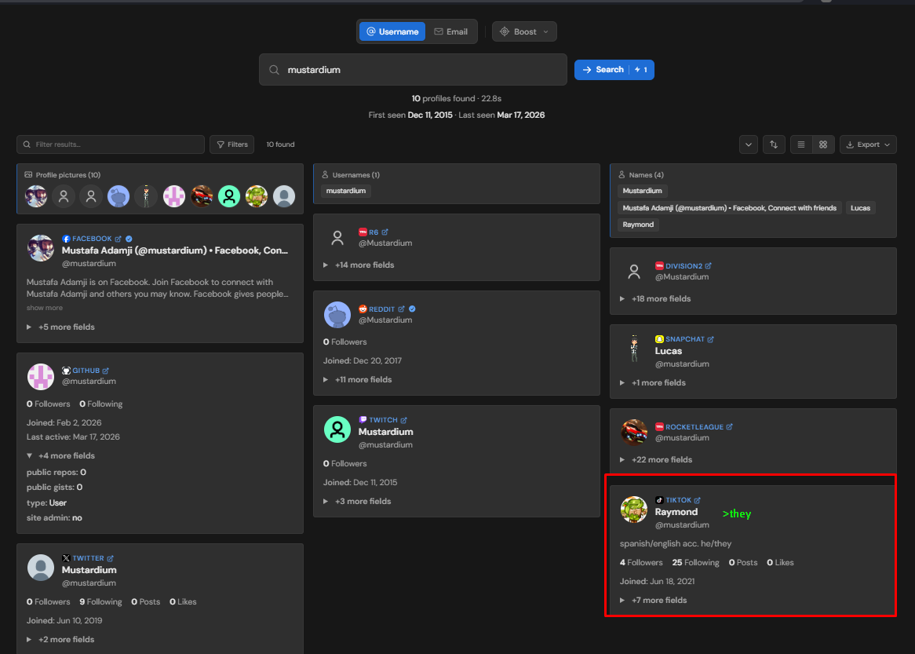
Task: Switch to the Email search tab
Action: 451,31
